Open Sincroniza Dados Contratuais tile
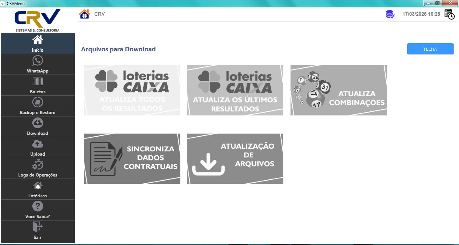Image resolution: width=459 pixels, height=245 pixels. pos(132,159)
